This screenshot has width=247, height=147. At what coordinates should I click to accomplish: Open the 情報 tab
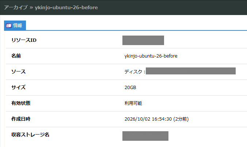click(15, 25)
